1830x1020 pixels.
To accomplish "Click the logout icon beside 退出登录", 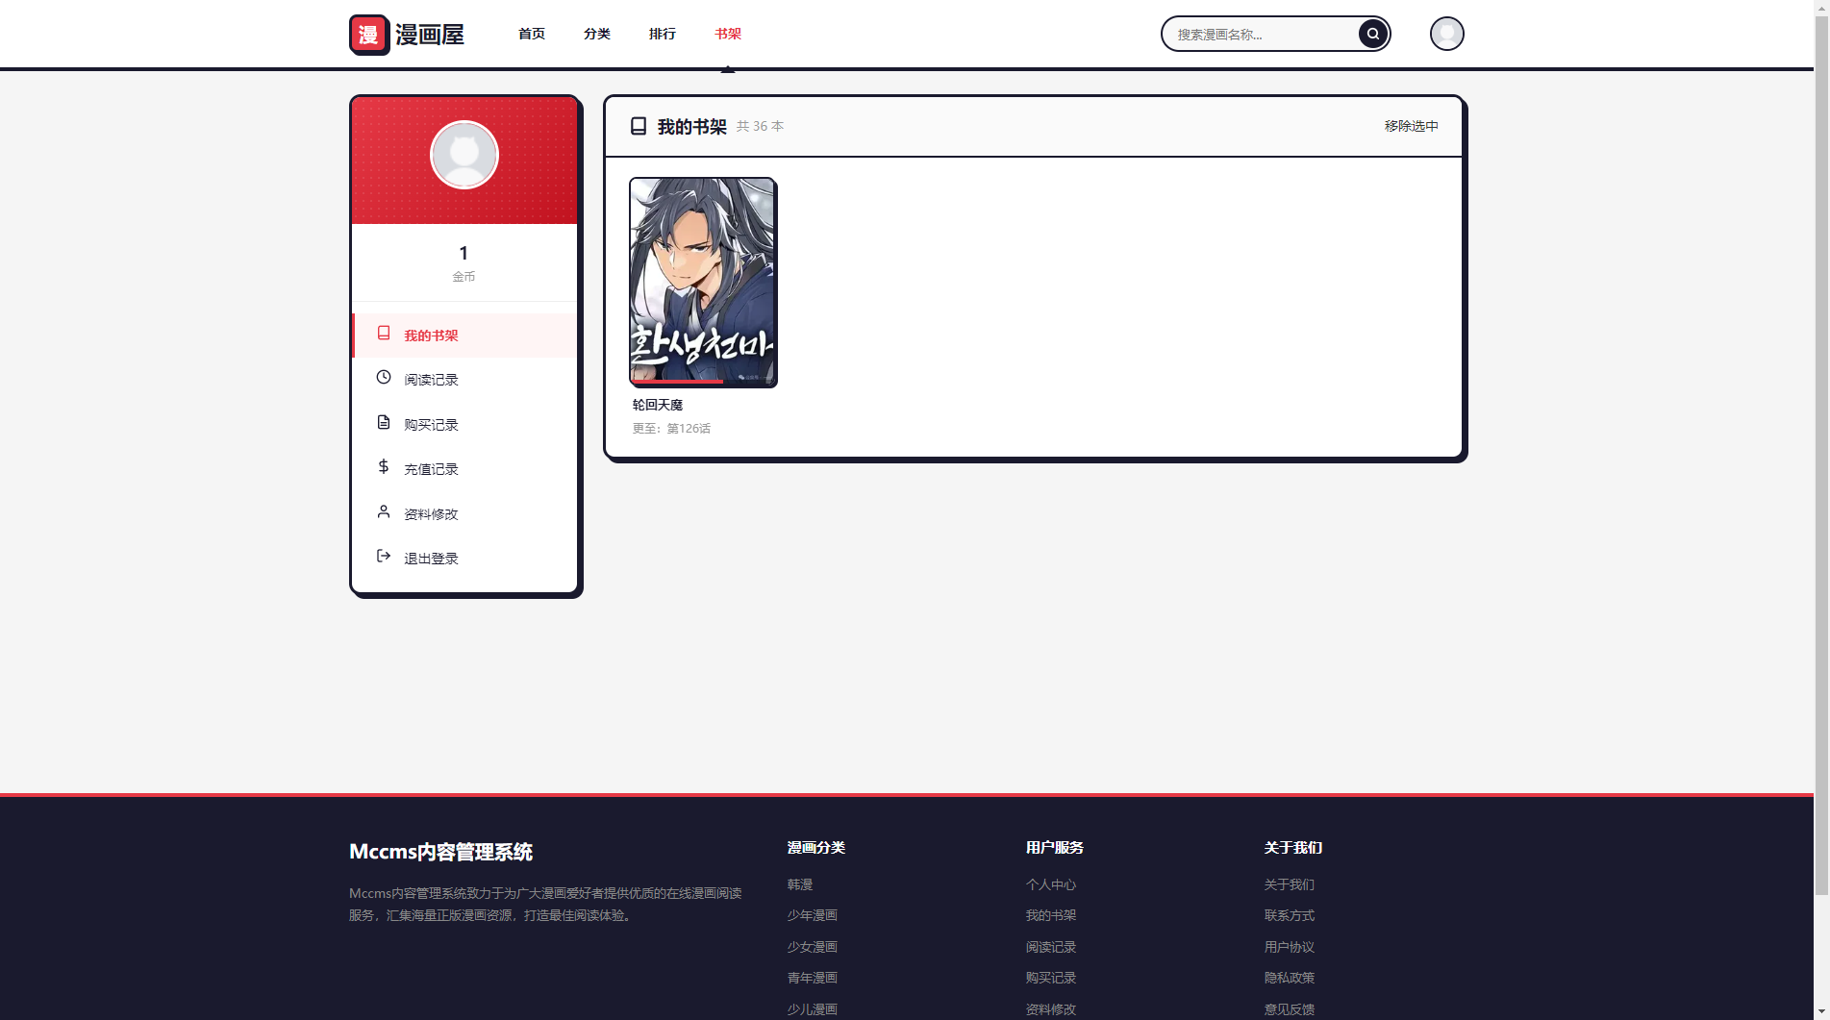I will 384,557.
